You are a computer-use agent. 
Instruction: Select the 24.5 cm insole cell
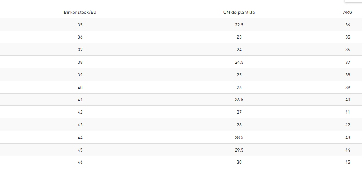(239, 62)
